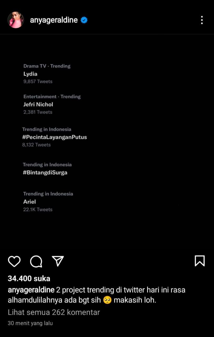The width and height of the screenshot is (214, 337).
Task: Save the post with the bookmark icon
Action: 200,261
